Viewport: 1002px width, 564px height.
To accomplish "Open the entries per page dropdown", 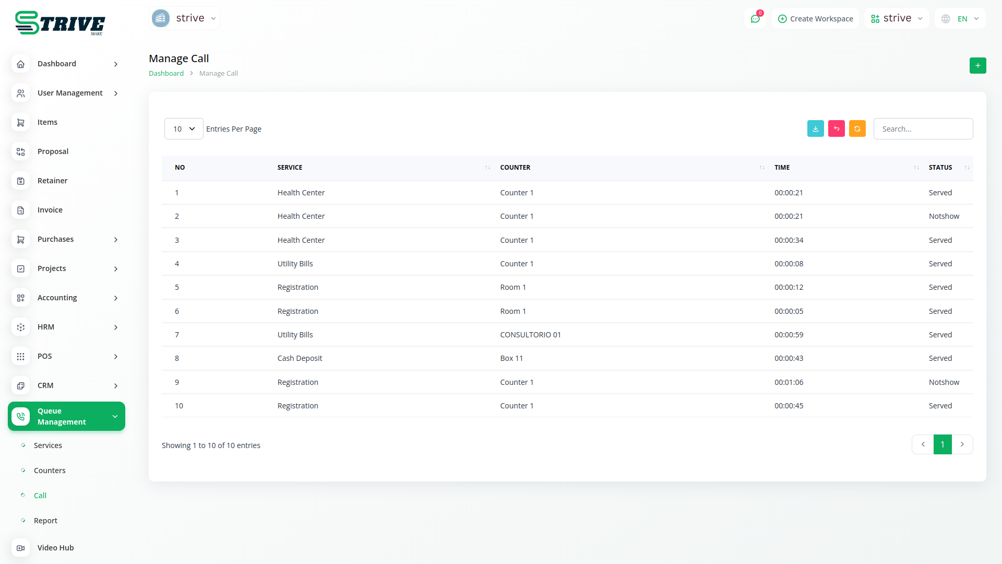I will [184, 129].
